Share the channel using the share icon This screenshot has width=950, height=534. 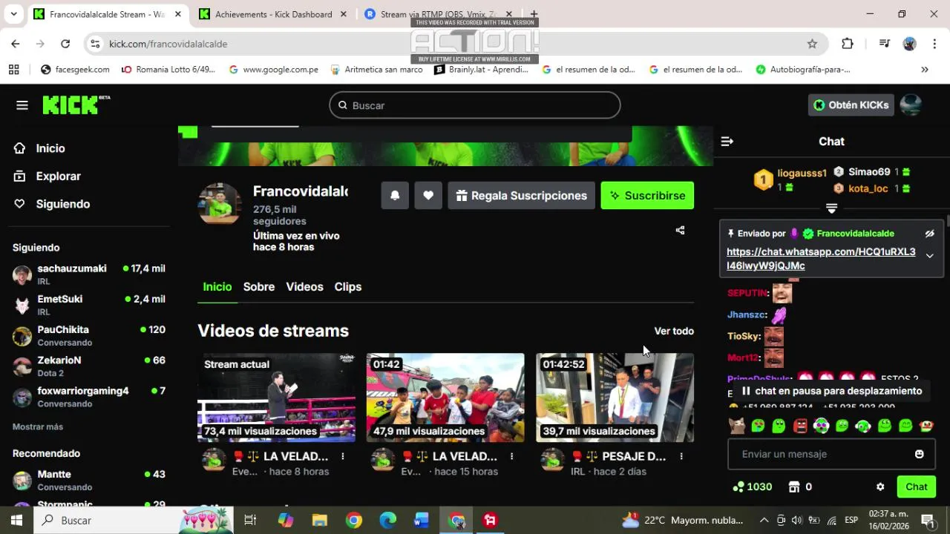click(680, 230)
